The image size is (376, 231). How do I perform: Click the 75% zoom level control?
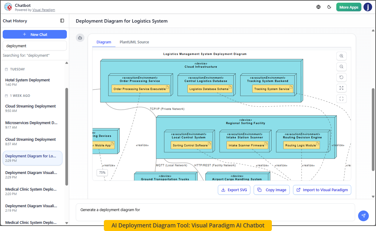point(102,172)
